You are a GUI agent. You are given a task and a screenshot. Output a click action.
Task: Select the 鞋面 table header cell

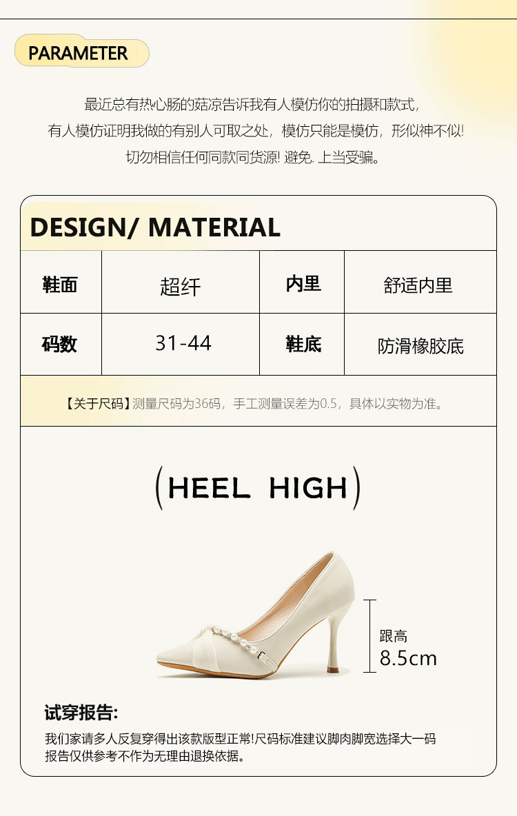click(x=61, y=282)
